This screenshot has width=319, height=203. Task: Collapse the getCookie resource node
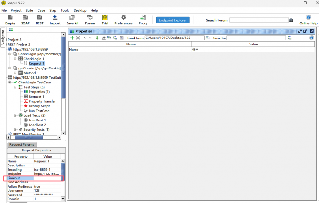coord(10,68)
